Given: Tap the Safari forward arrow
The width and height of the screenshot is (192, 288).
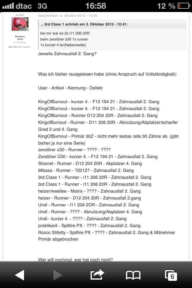Looking at the screenshot, I should click(58, 275).
